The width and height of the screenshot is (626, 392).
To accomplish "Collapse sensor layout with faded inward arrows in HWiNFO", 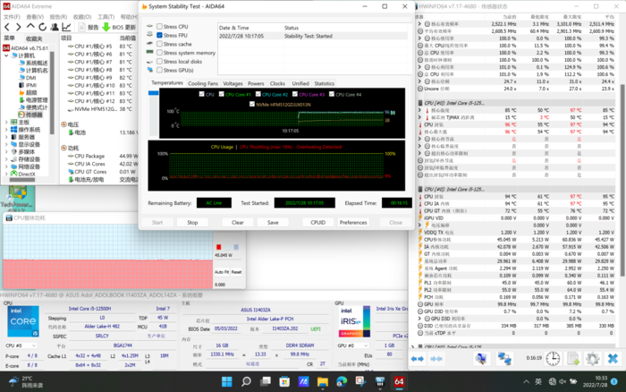I will 436,359.
